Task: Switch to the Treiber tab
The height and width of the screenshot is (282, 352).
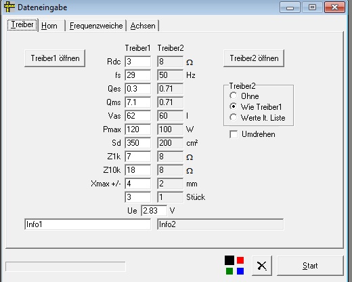Action: point(22,24)
